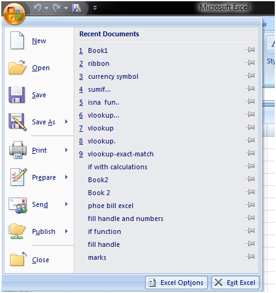Click the Excel Options button
276x293 pixels.
(176, 283)
